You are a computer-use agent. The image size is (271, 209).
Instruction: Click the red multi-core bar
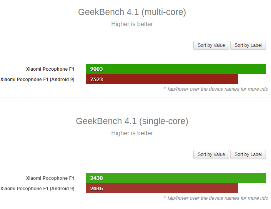pos(162,79)
